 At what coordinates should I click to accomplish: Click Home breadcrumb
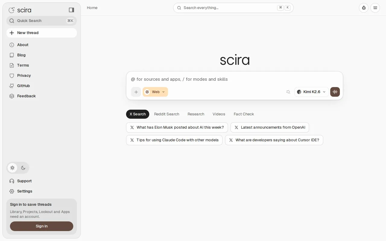point(92,8)
